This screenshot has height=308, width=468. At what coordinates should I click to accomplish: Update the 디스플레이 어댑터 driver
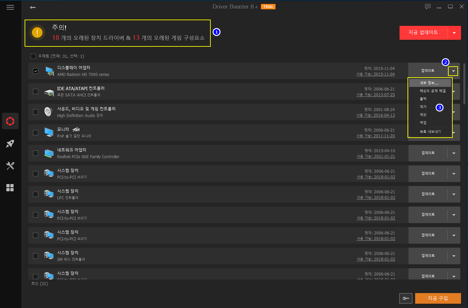pyautogui.click(x=428, y=71)
